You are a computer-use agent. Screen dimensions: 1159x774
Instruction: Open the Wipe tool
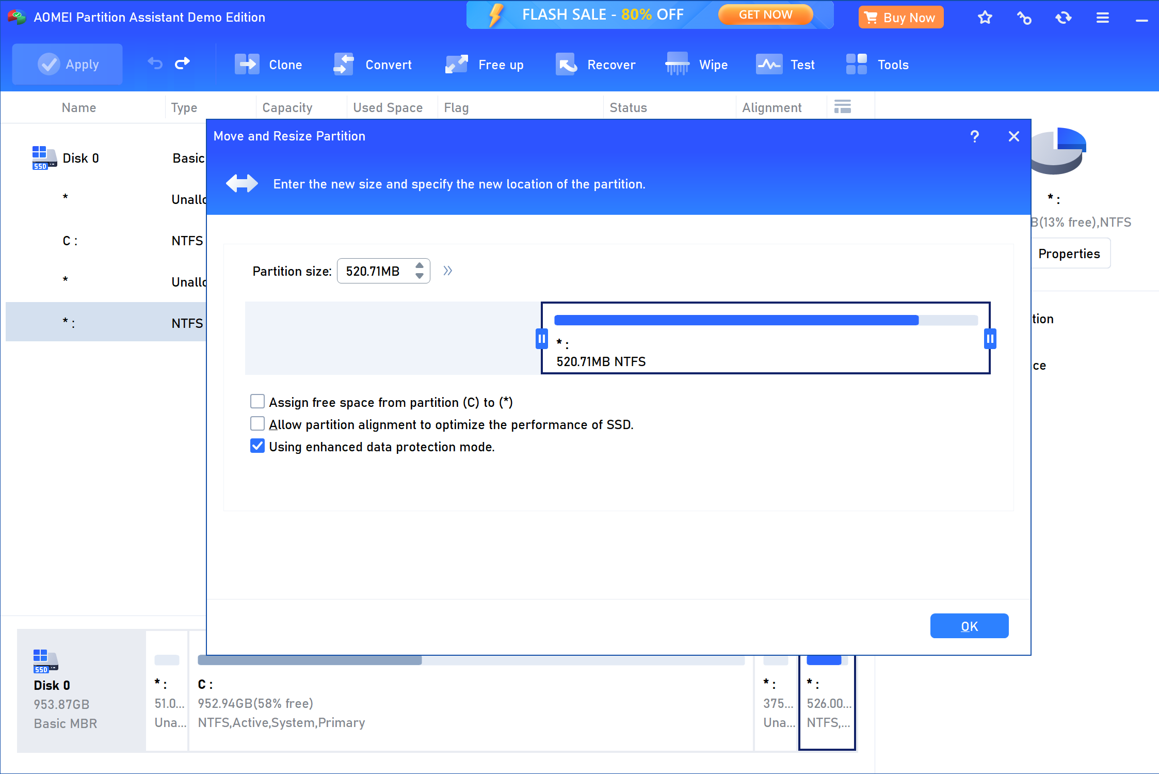697,65
